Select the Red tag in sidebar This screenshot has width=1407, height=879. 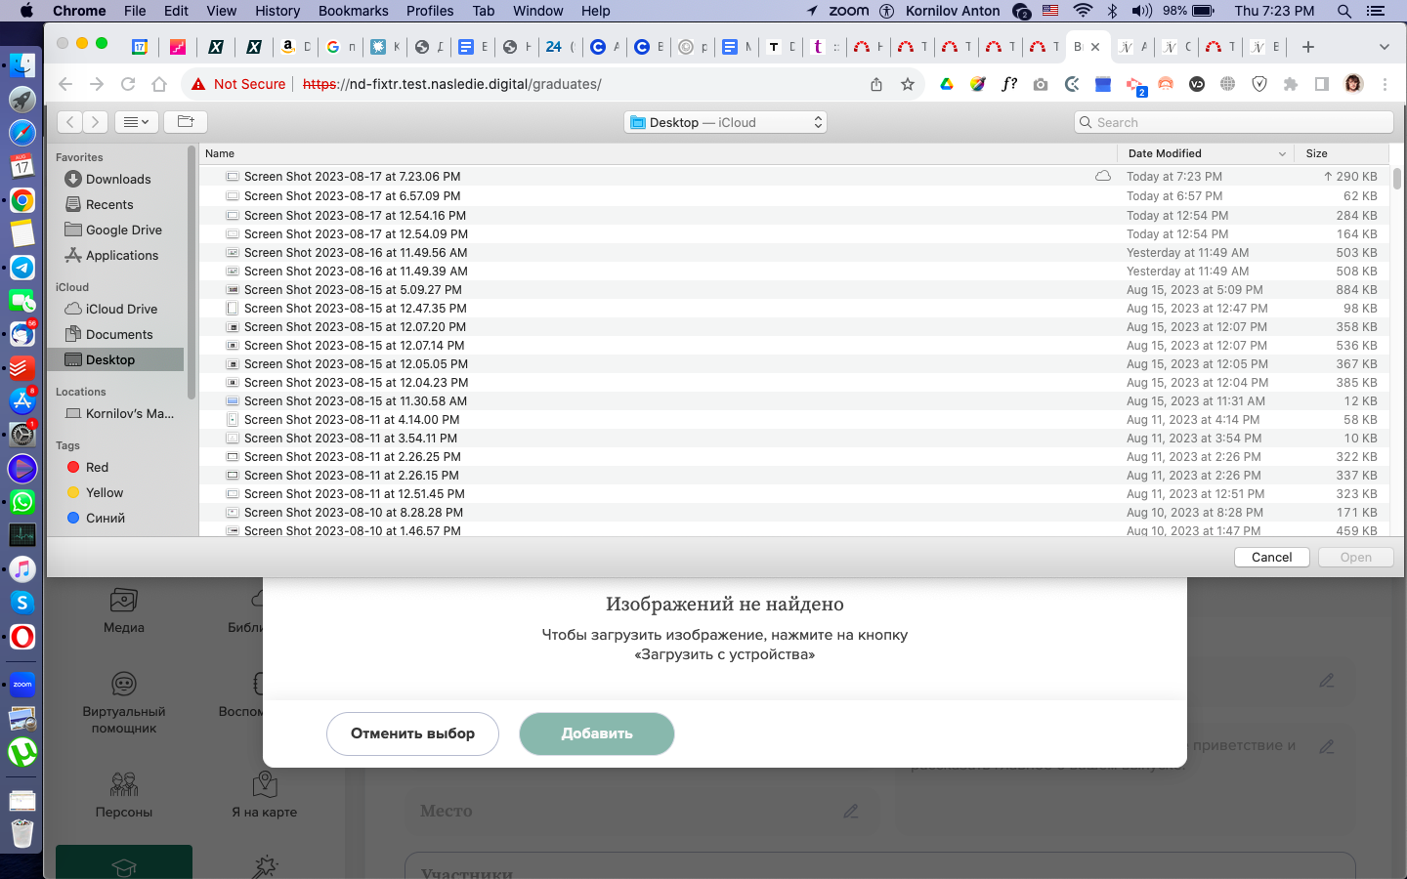(x=97, y=467)
